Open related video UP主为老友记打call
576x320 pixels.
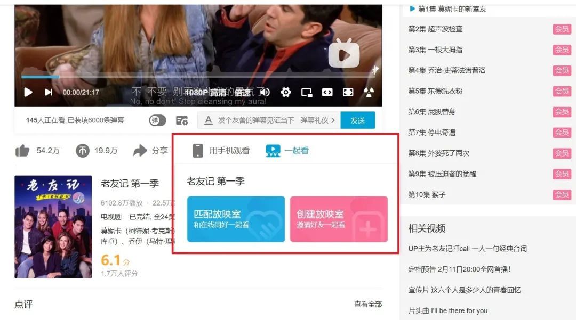pyautogui.click(x=468, y=249)
